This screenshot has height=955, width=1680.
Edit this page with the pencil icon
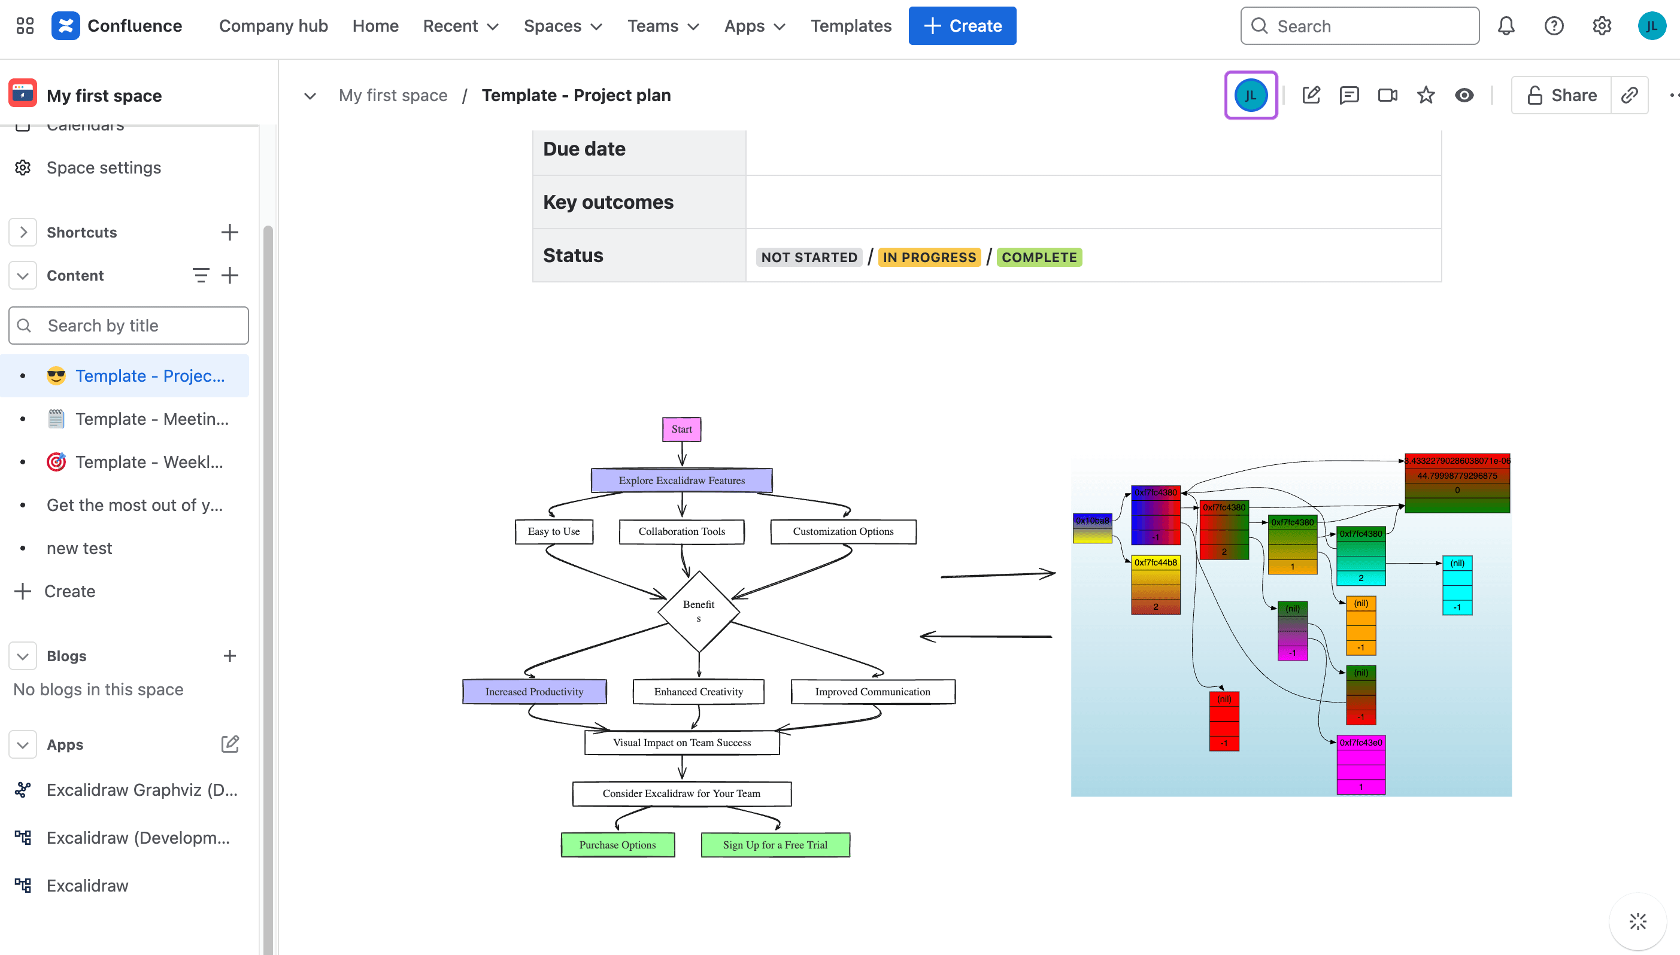point(1311,95)
